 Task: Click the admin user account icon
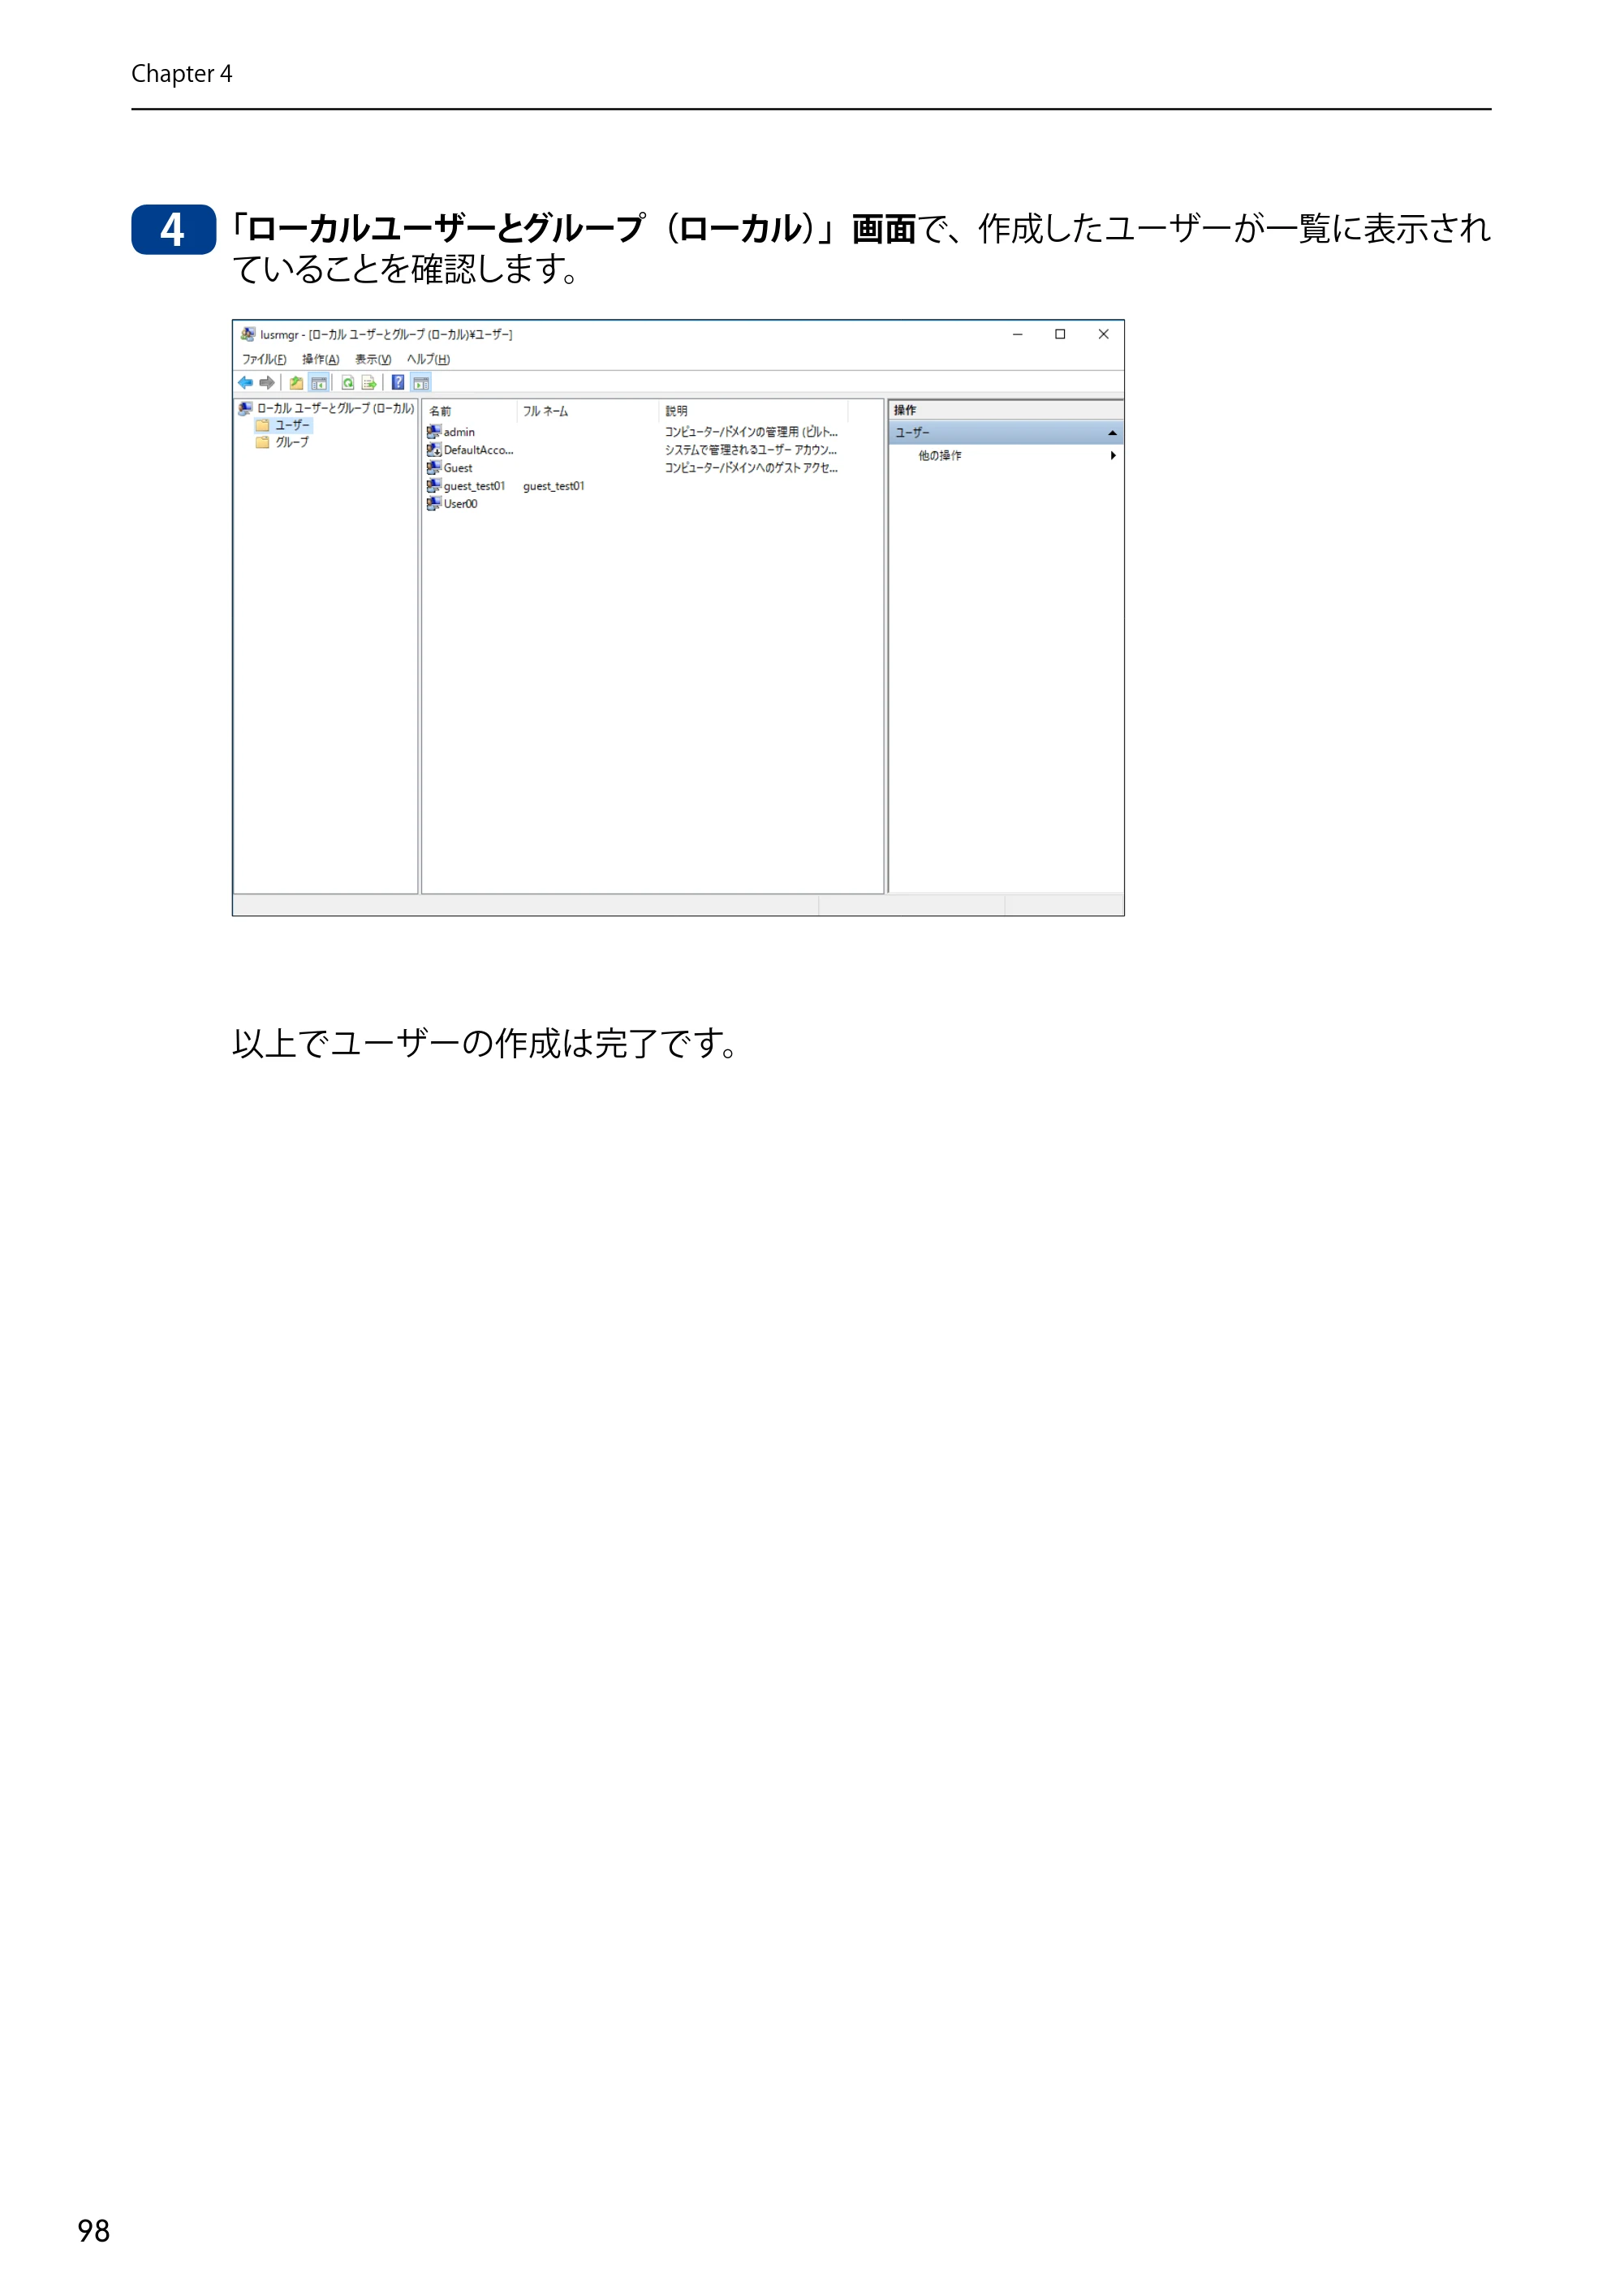coord(434,432)
